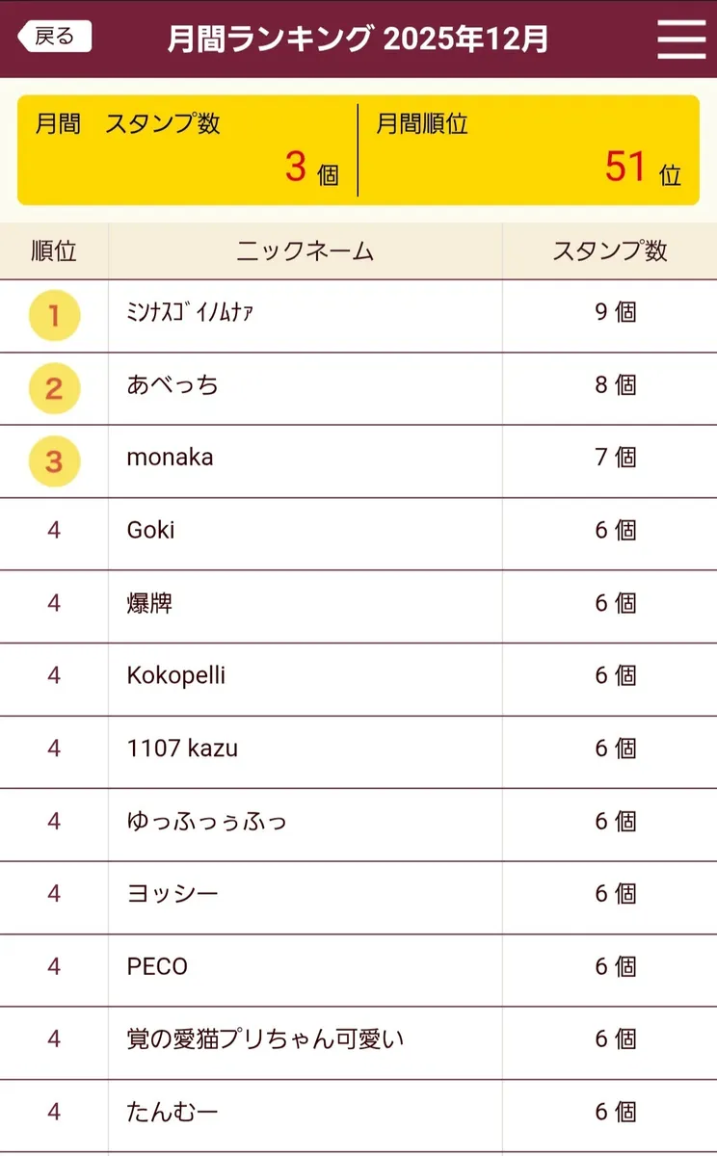The image size is (717, 1156).
Task: Click the 月間順位 51位 summary
Action: coord(527,150)
